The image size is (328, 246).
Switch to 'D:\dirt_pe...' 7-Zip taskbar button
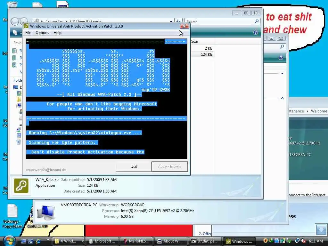click(205, 241)
